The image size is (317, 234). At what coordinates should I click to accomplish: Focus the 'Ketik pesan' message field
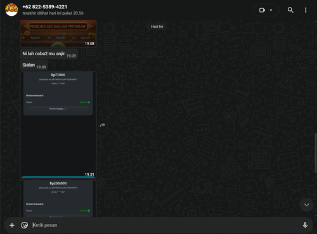(165, 225)
